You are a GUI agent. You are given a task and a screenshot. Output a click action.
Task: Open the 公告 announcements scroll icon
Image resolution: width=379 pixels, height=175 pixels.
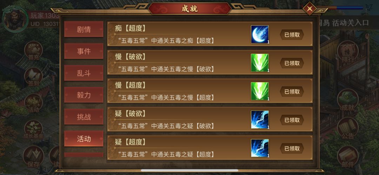(347, 129)
